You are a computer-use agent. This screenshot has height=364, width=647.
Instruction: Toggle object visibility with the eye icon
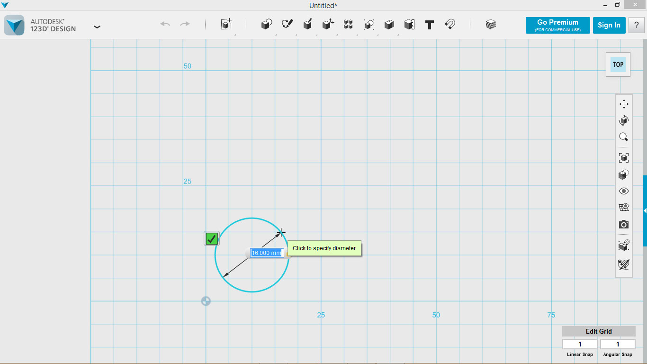click(624, 191)
